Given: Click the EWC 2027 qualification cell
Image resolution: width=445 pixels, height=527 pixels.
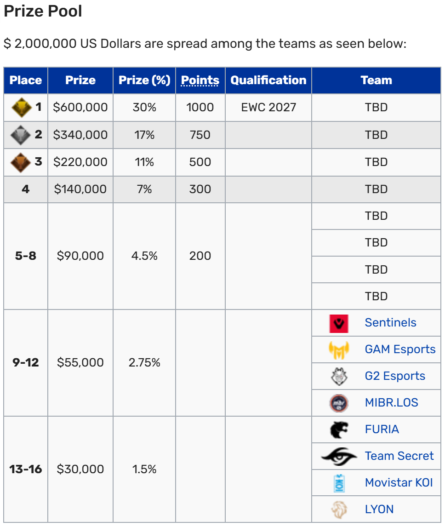Looking at the screenshot, I should 268,107.
